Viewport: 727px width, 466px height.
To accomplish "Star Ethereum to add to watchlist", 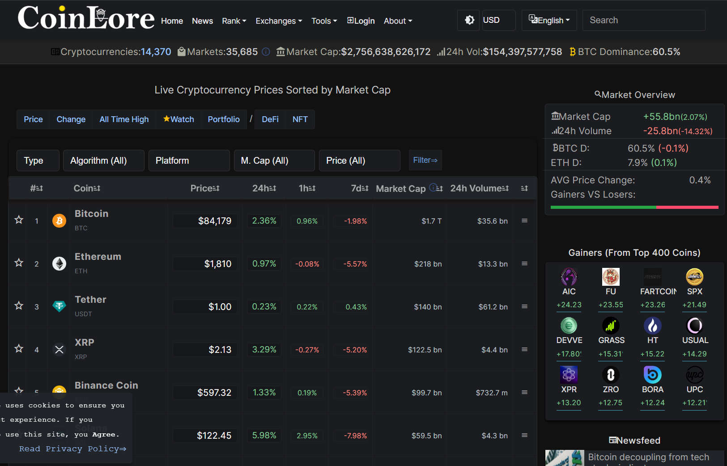I will pos(19,263).
